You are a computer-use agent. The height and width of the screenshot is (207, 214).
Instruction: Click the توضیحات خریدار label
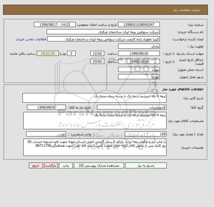(x=192, y=148)
